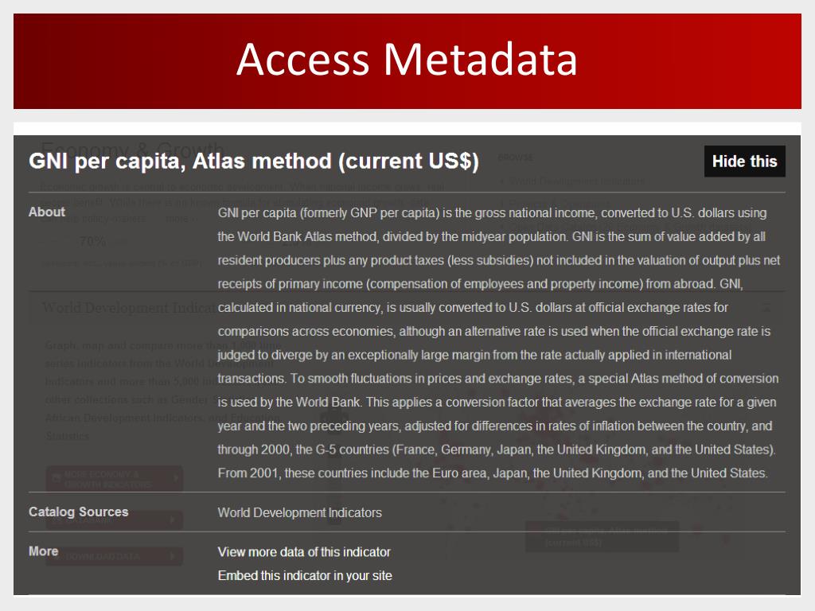Screen dimensions: 815x611
Task: Click the dimmed Download Data button
Action: [115, 556]
